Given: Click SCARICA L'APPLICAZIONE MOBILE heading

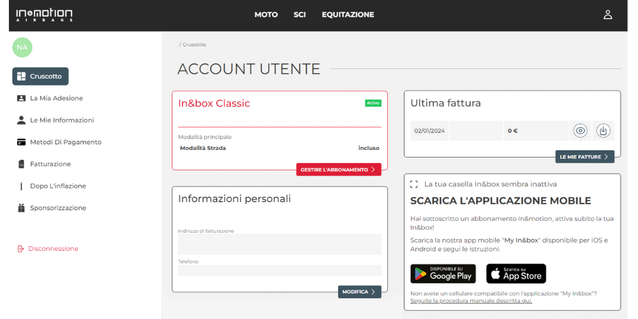Looking at the screenshot, I should [x=500, y=201].
